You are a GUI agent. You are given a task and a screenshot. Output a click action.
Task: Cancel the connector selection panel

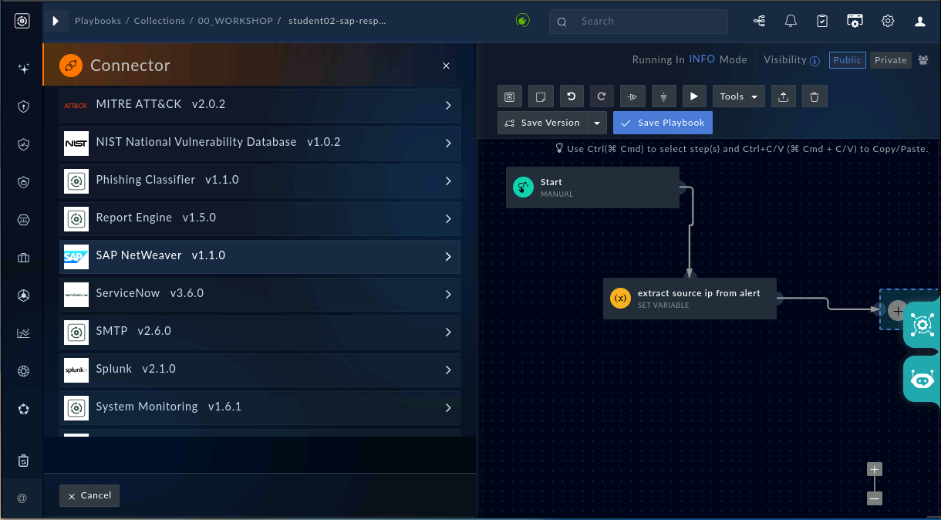[x=89, y=495]
